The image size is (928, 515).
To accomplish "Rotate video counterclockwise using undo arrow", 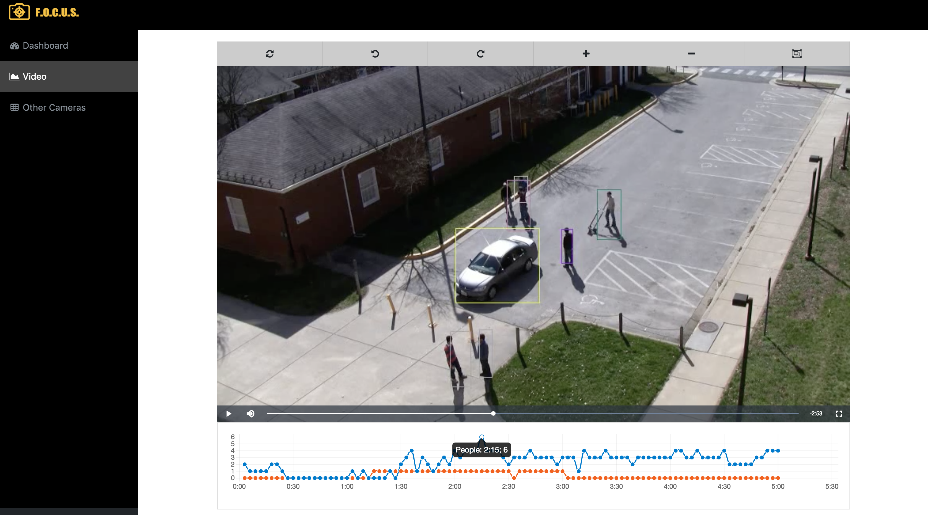I will [375, 54].
